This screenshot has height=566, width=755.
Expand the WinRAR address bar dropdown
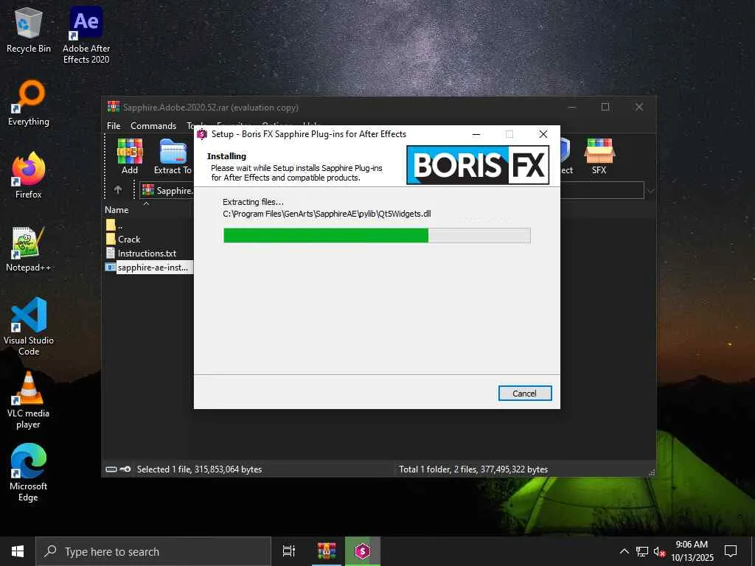(x=650, y=191)
